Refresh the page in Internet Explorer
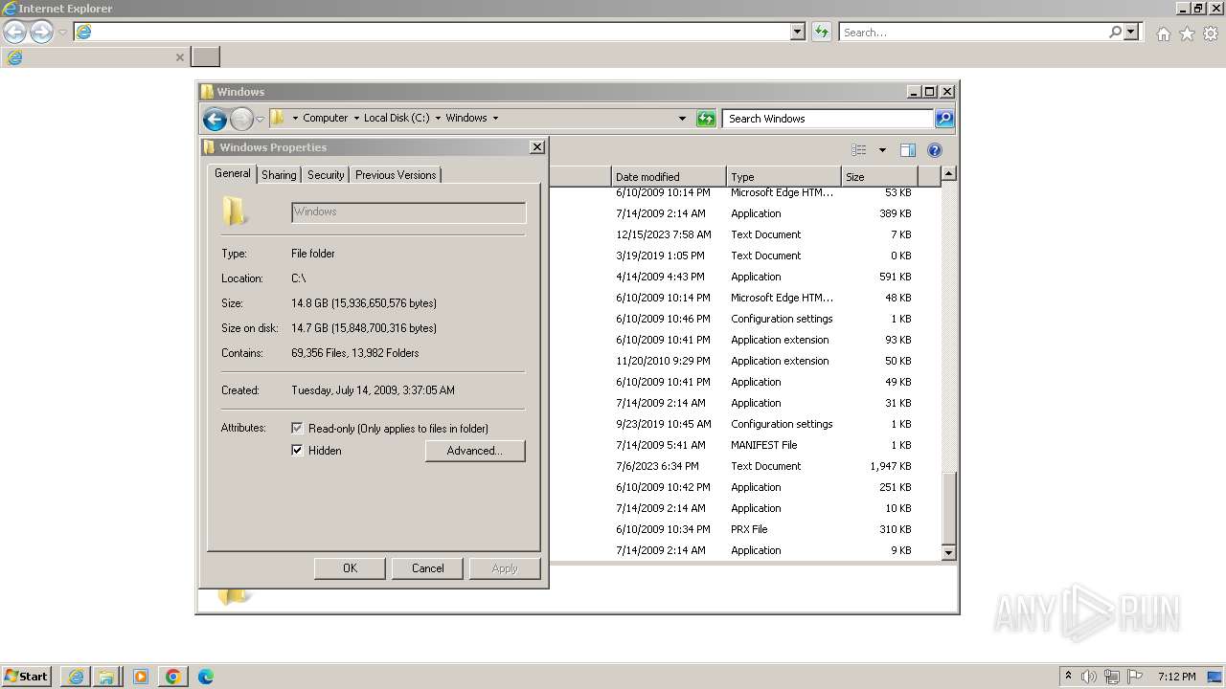This screenshot has width=1226, height=689. pyautogui.click(x=821, y=32)
